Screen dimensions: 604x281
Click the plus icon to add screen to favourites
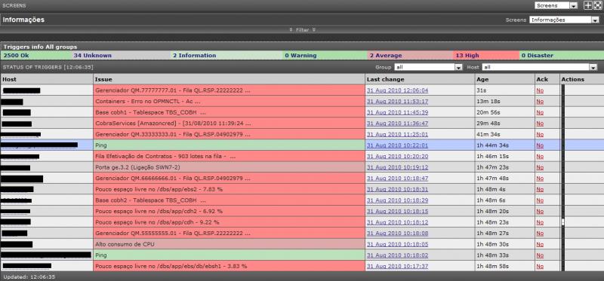[x=588, y=5]
